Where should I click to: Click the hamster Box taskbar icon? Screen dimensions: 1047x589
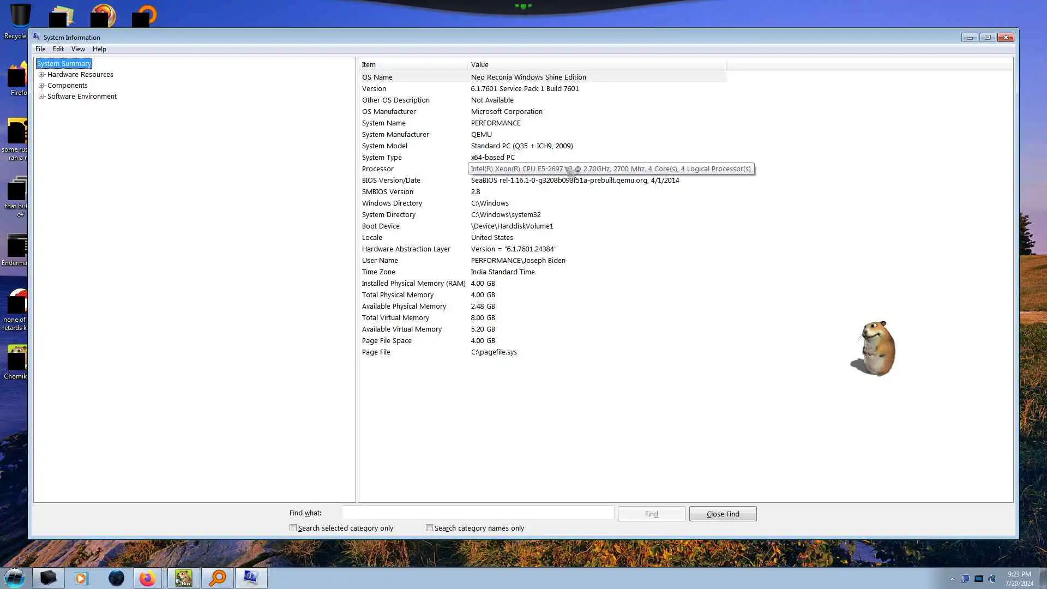click(183, 578)
